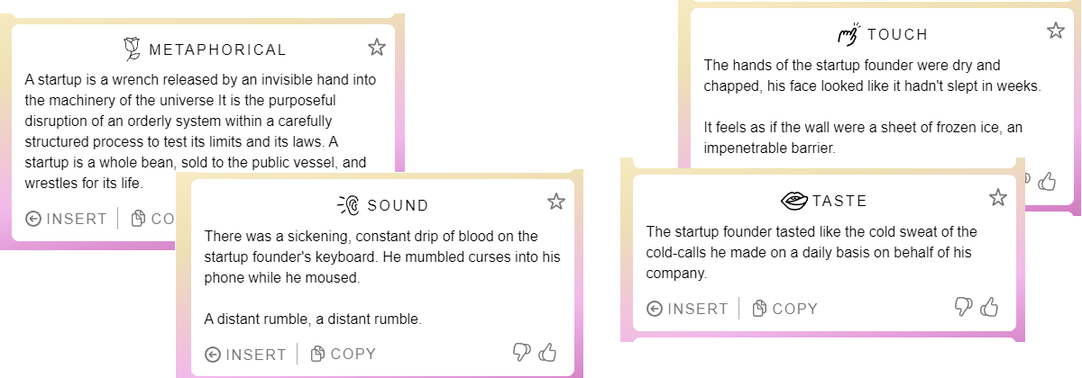Copy the Taste card text
This screenshot has height=378, width=1082.
point(784,309)
